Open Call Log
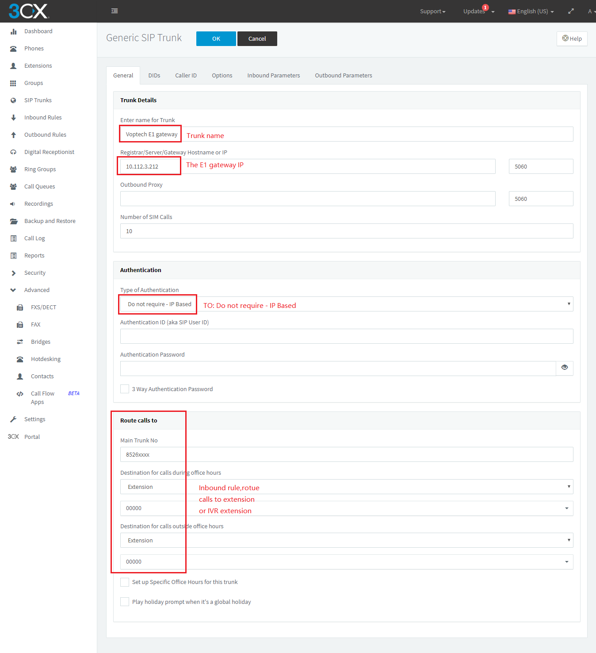This screenshot has height=653, width=596. coord(34,238)
